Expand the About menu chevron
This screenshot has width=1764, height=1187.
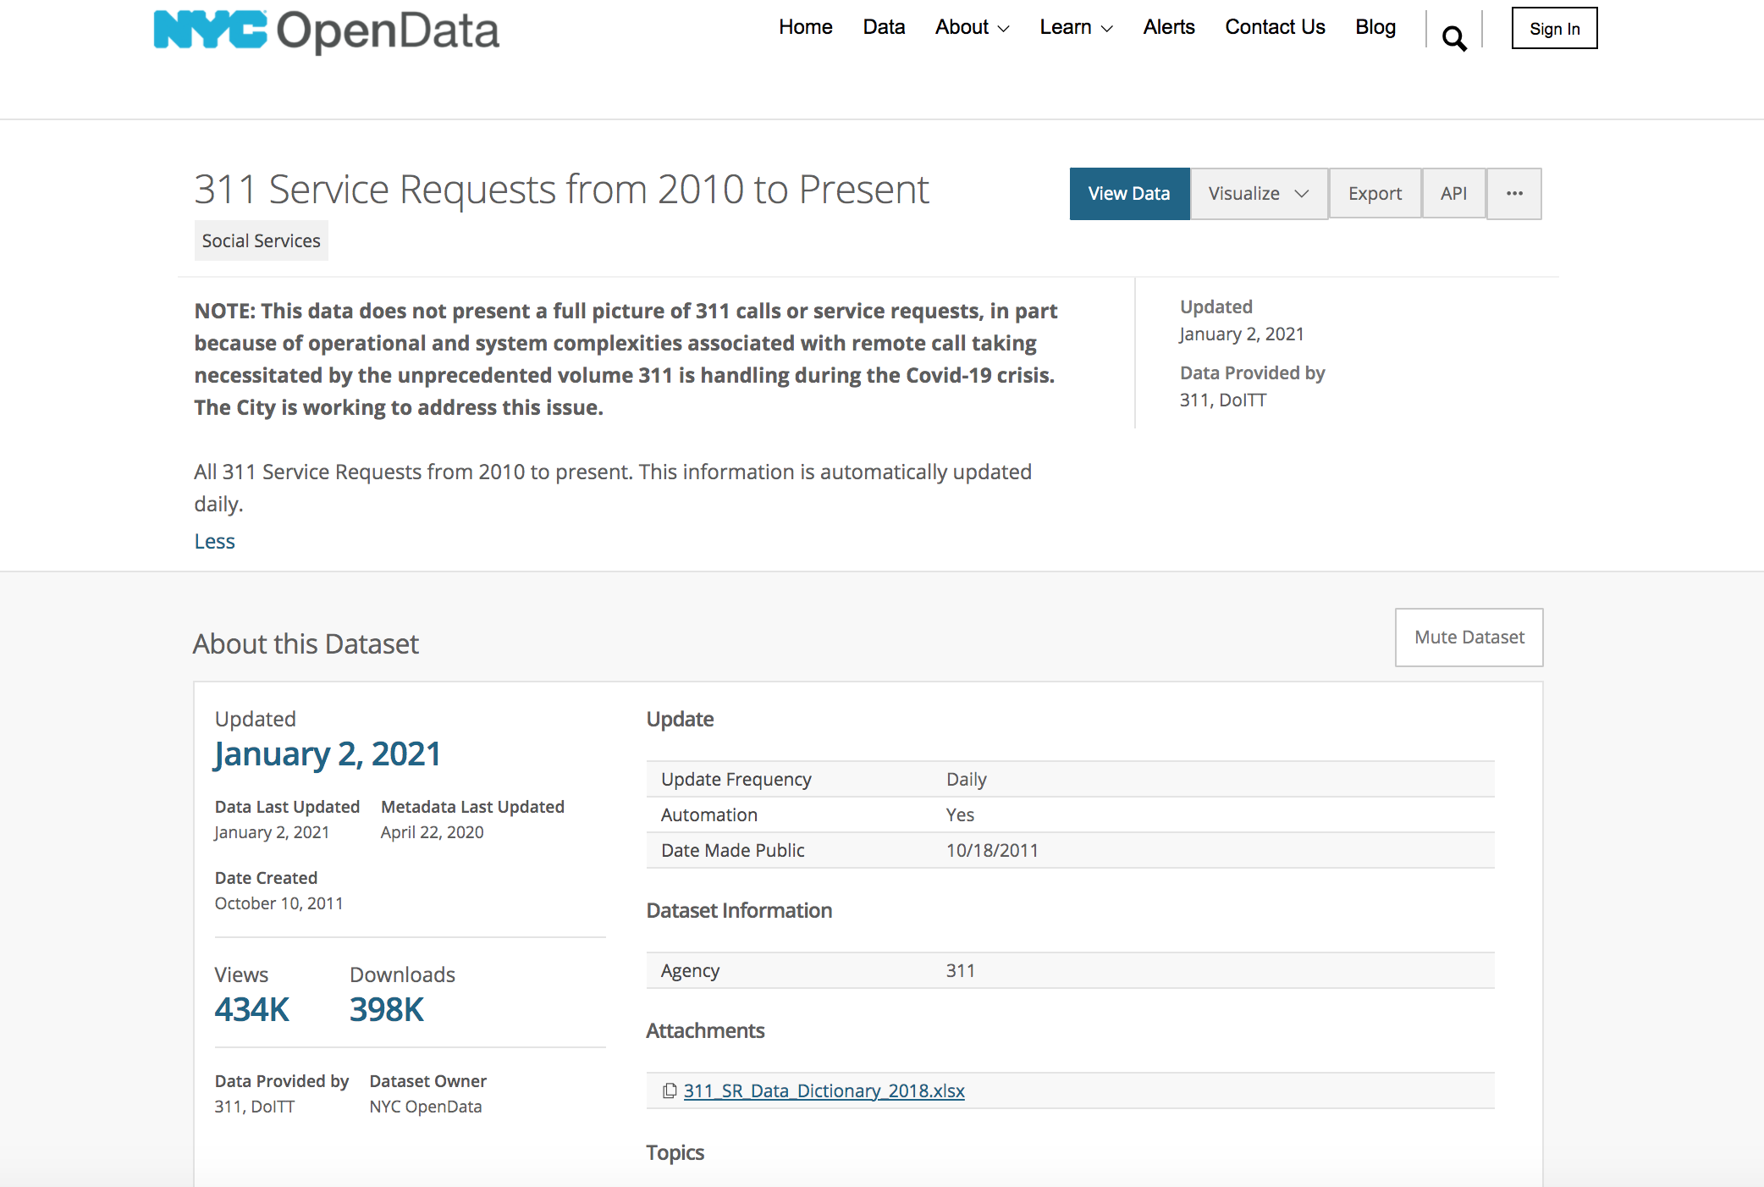pos(1004,29)
